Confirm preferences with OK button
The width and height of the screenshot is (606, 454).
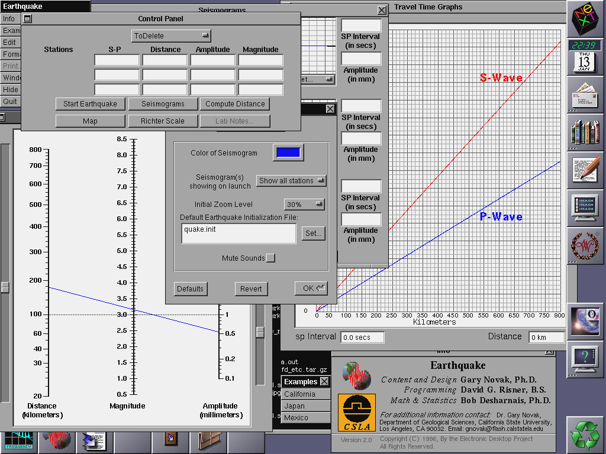(311, 288)
